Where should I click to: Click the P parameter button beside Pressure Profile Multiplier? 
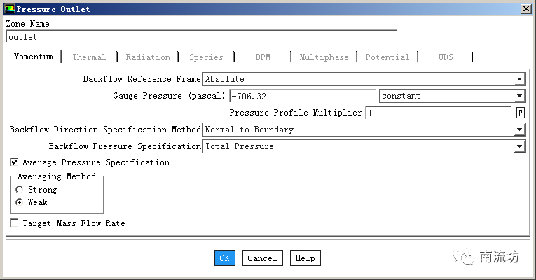click(x=520, y=113)
